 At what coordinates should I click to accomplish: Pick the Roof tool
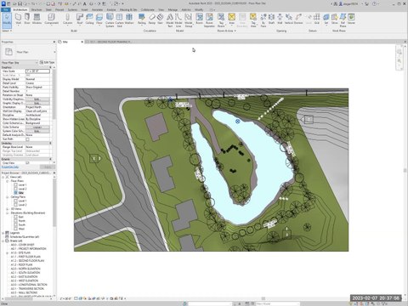[80, 19]
